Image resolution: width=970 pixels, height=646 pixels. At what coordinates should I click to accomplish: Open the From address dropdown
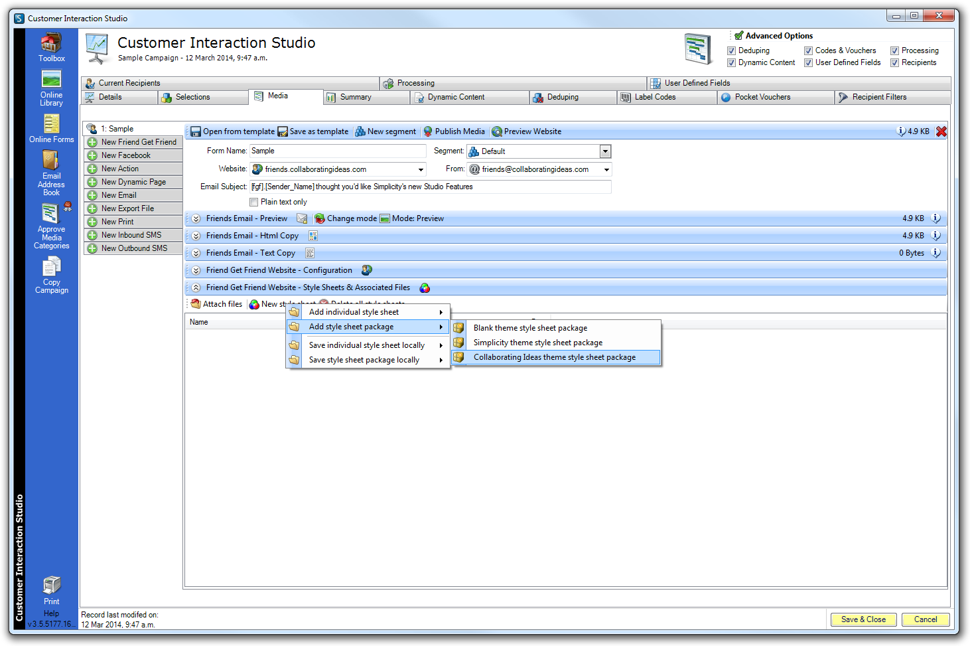point(606,169)
